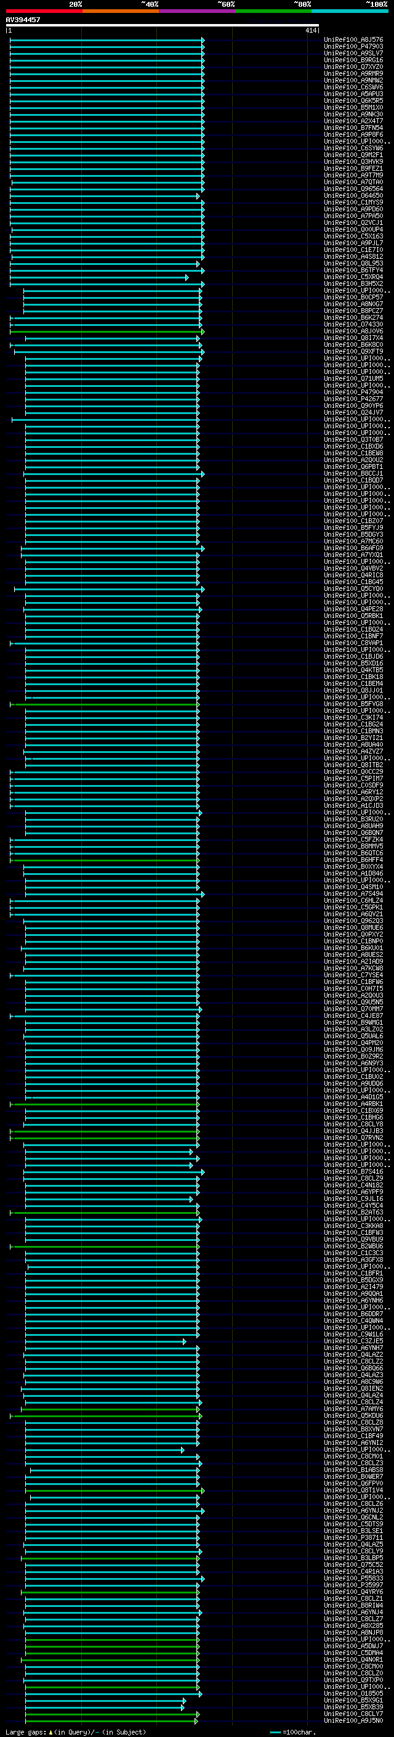Open hit UniRef100_Q6K5R5
Image resolution: width=394 pixels, height=1737 pixels.
pyautogui.click(x=353, y=100)
